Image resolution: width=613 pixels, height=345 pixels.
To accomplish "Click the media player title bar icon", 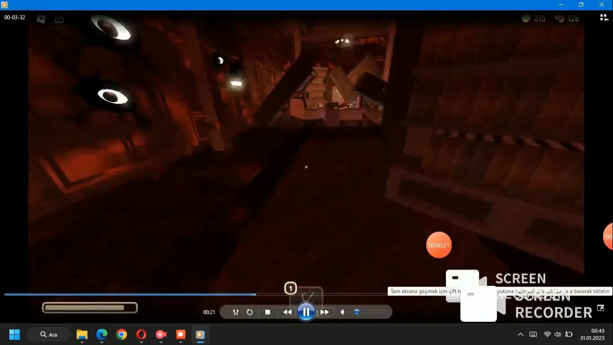I will tap(5, 5).
